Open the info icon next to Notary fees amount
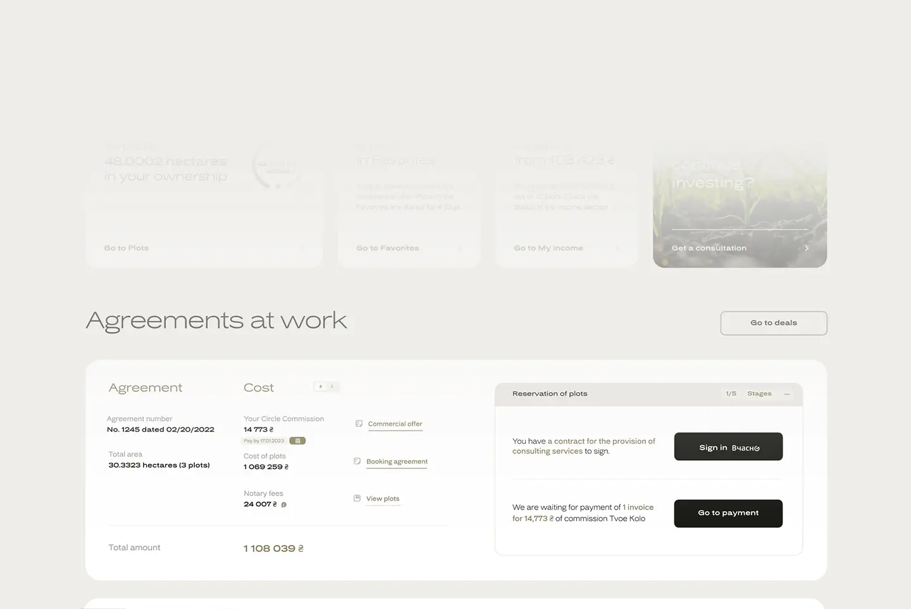The width and height of the screenshot is (911, 609). (283, 505)
